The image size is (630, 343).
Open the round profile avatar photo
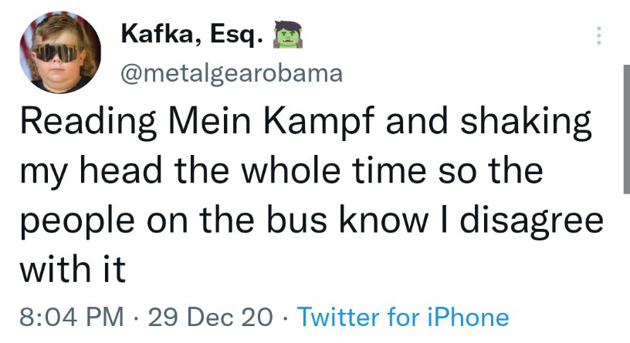click(x=60, y=52)
